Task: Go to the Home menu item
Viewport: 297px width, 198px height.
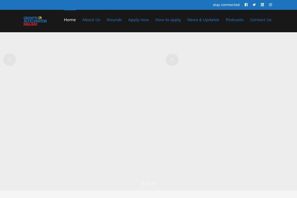Action: coord(70,20)
